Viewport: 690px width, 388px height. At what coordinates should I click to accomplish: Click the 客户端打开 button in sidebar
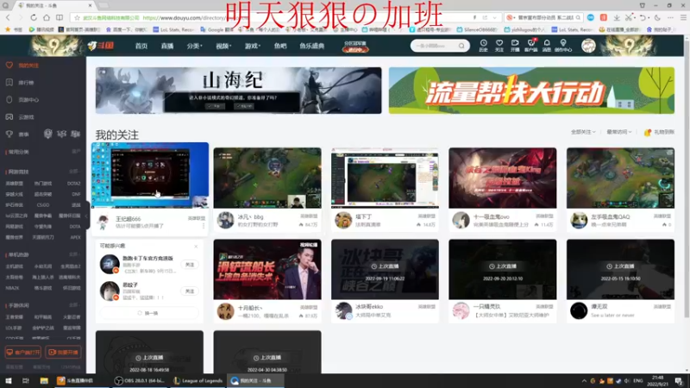coord(23,353)
